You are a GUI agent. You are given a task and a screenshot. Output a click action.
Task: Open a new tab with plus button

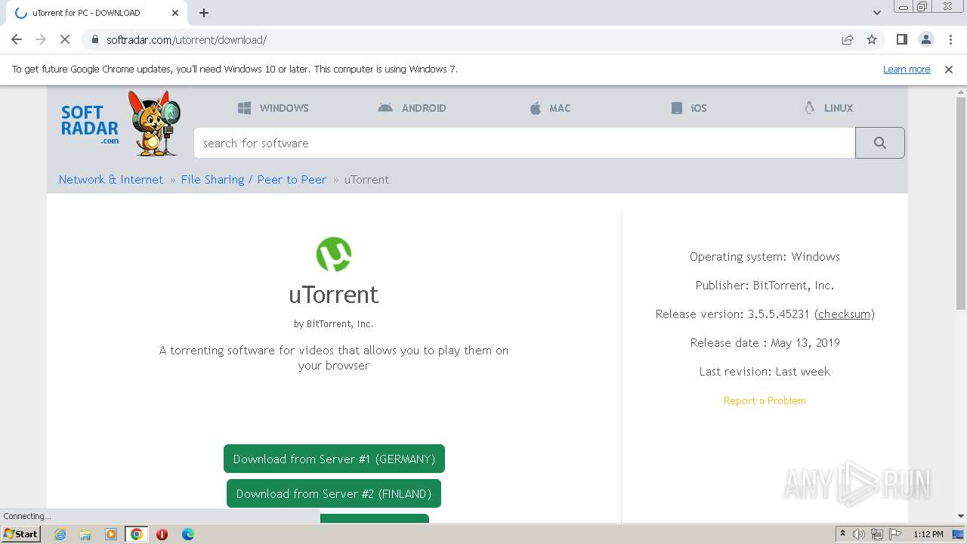(x=204, y=13)
